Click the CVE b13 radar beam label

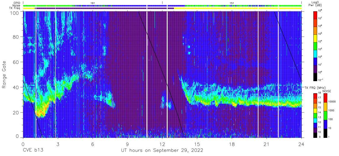[x=33, y=150]
